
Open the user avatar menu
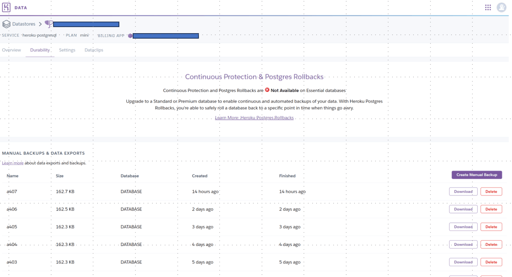click(x=501, y=7)
